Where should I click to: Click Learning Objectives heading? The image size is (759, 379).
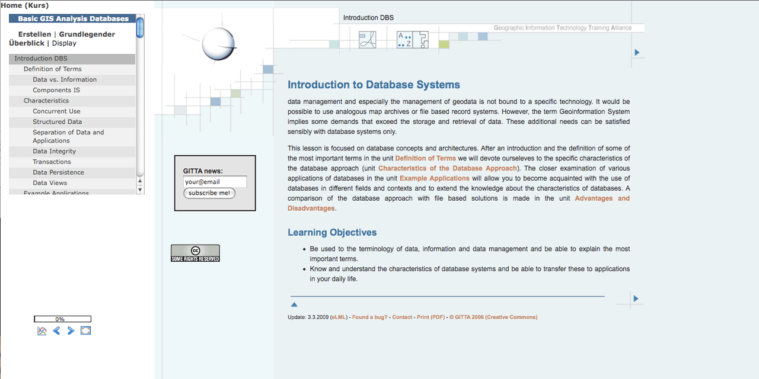[332, 233]
